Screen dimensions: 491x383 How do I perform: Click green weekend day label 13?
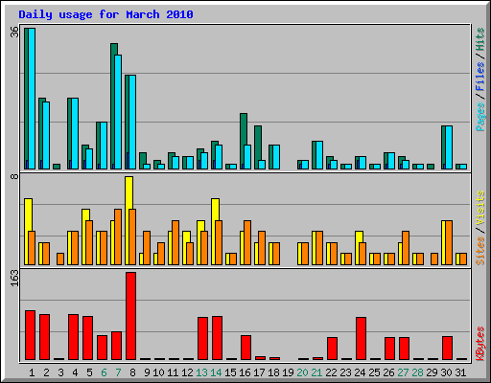point(201,372)
